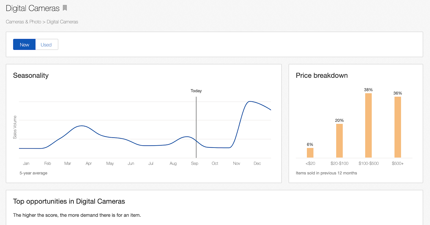
Task: Select the <$20 price bar
Action: [310, 153]
